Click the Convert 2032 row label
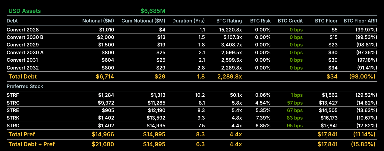384x151 pixels. pyautogui.click(x=23, y=68)
